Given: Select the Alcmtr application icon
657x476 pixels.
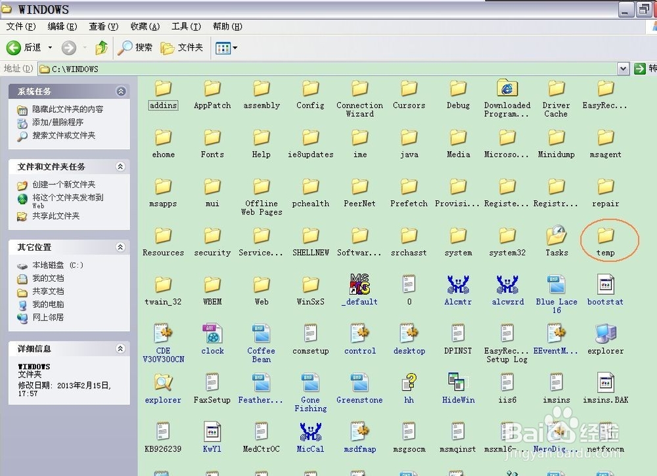Looking at the screenshot, I should (459, 284).
